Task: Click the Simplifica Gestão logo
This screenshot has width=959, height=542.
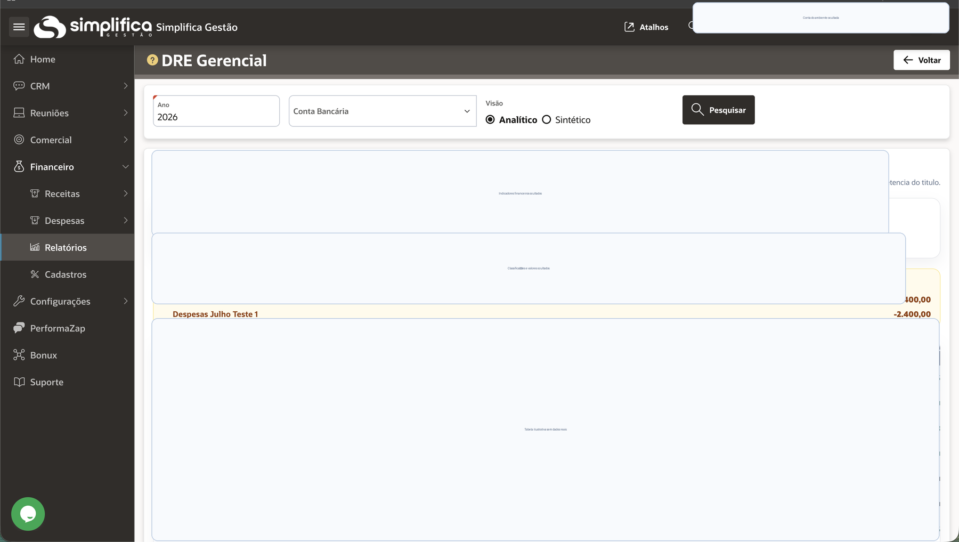Action: pos(93,27)
